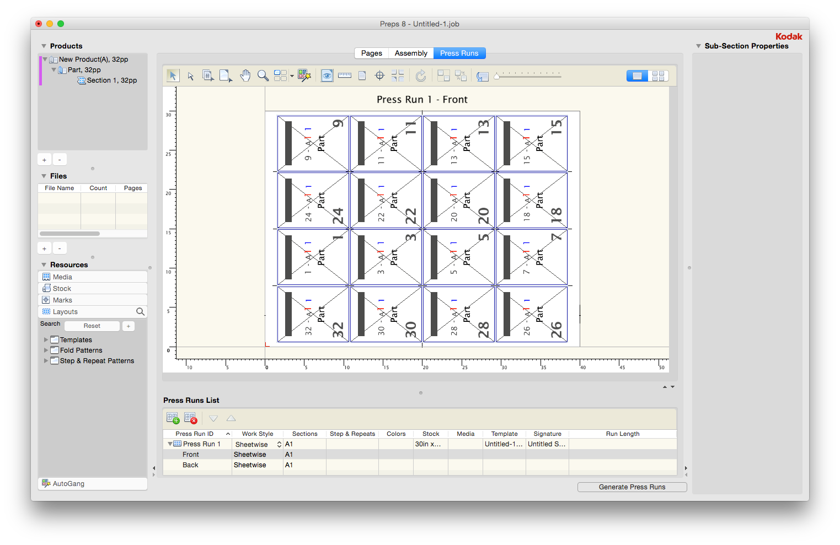The width and height of the screenshot is (840, 545).
Task: Click the delete press run icon
Action: click(x=190, y=418)
